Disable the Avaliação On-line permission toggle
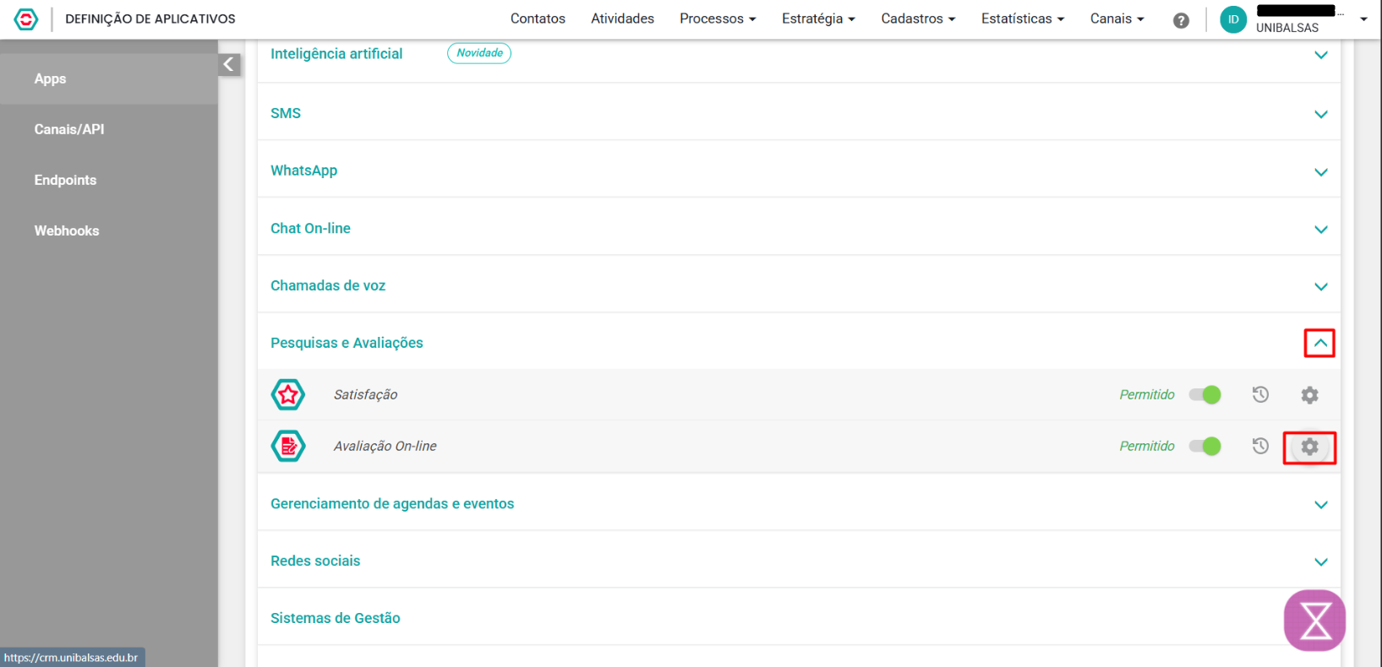 pos(1205,446)
